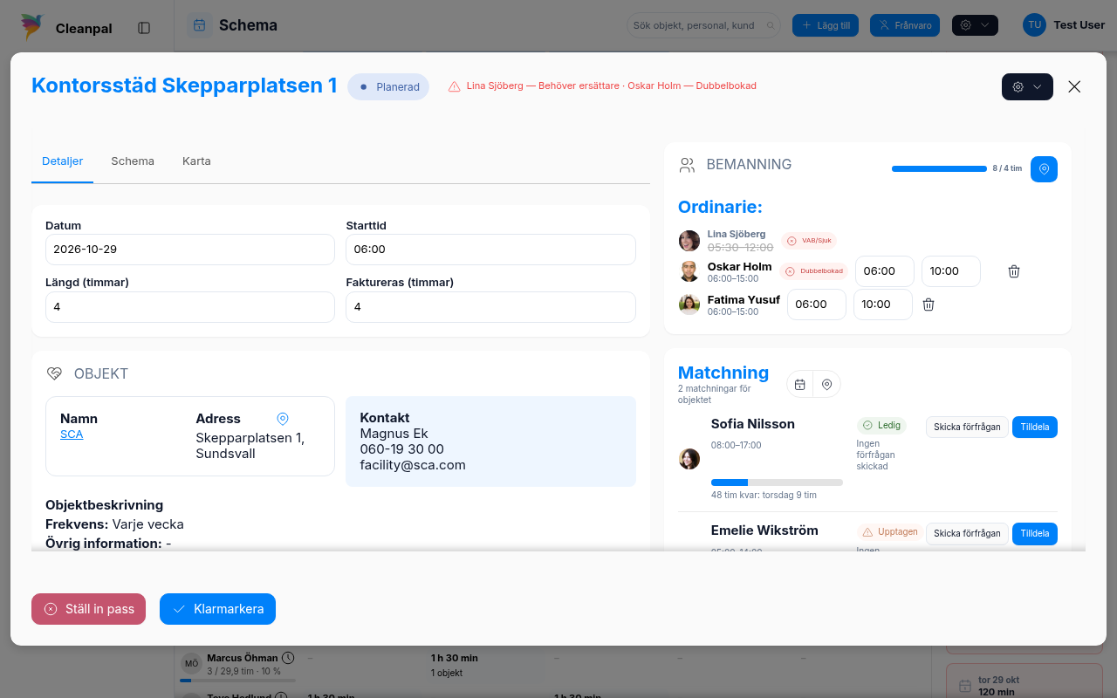This screenshot has width=1117, height=698.
Task: Open the SCA object link
Action: pyautogui.click(x=72, y=435)
